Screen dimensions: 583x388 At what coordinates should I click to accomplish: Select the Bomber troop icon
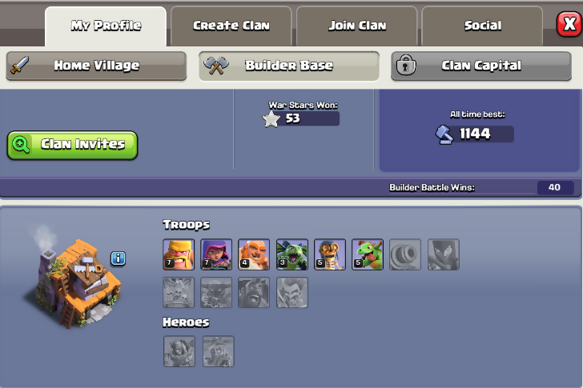pyautogui.click(x=330, y=254)
